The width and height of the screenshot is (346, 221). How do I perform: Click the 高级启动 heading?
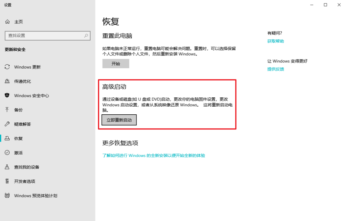coord(114,87)
